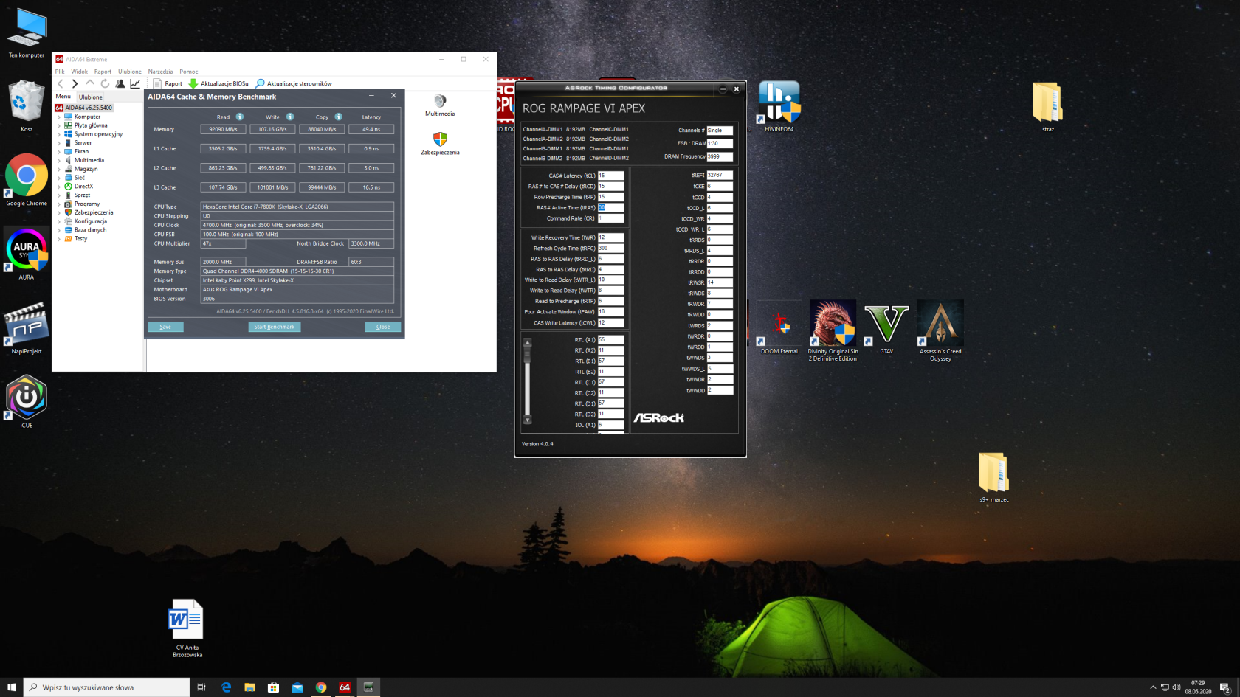
Task: Expand the Testy tree node
Action: point(59,239)
